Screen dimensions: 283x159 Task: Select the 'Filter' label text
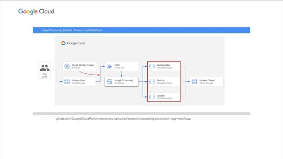[117, 65]
